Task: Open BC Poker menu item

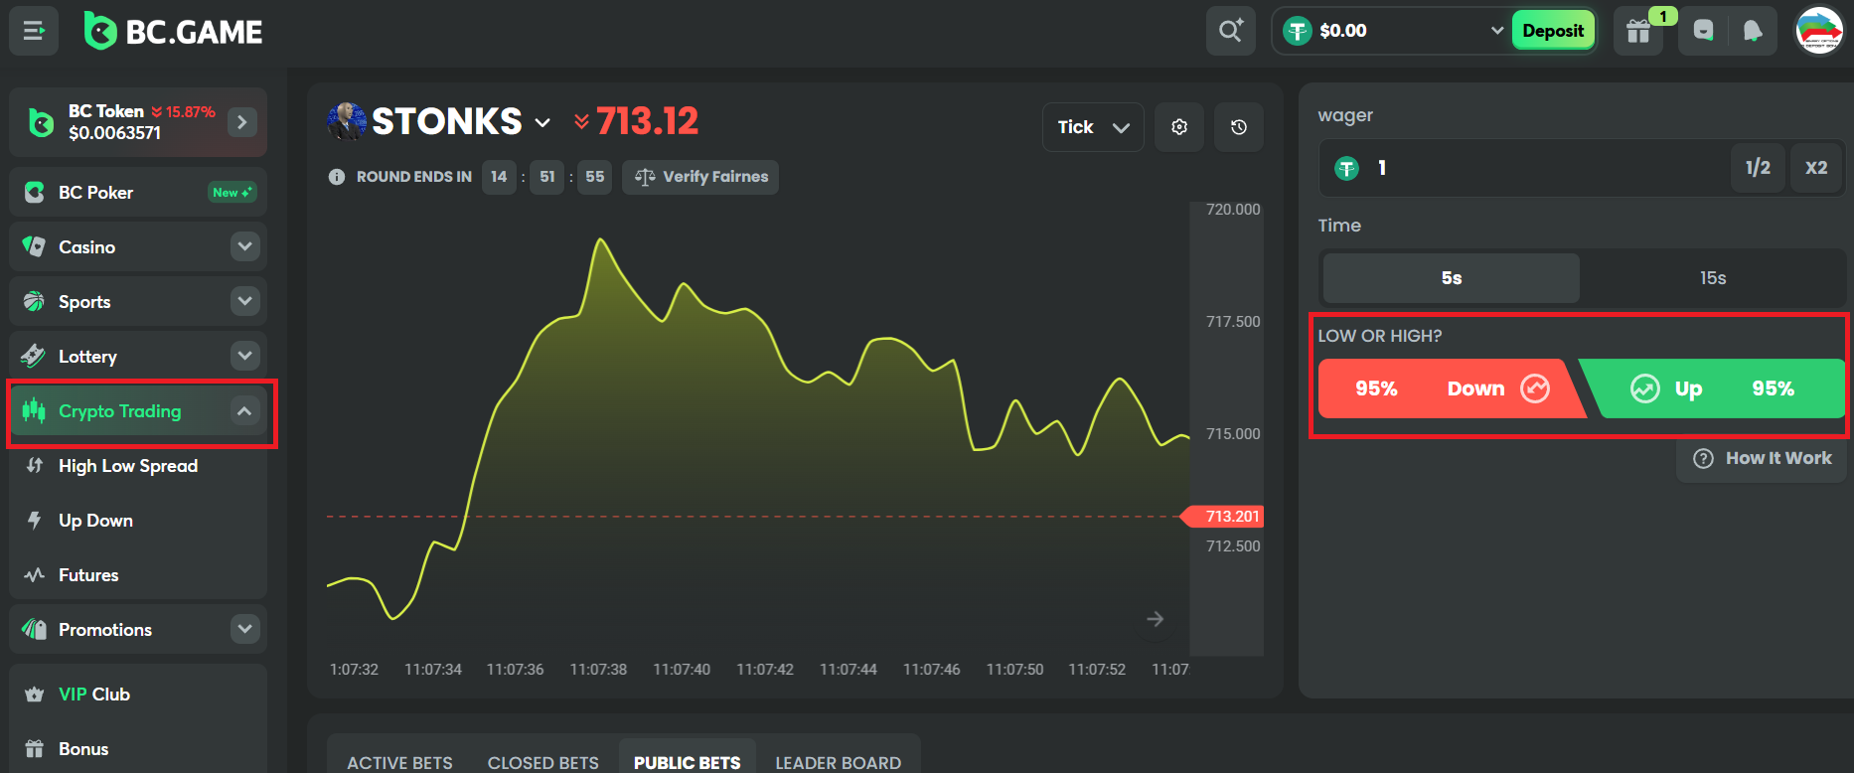Action: point(138,193)
